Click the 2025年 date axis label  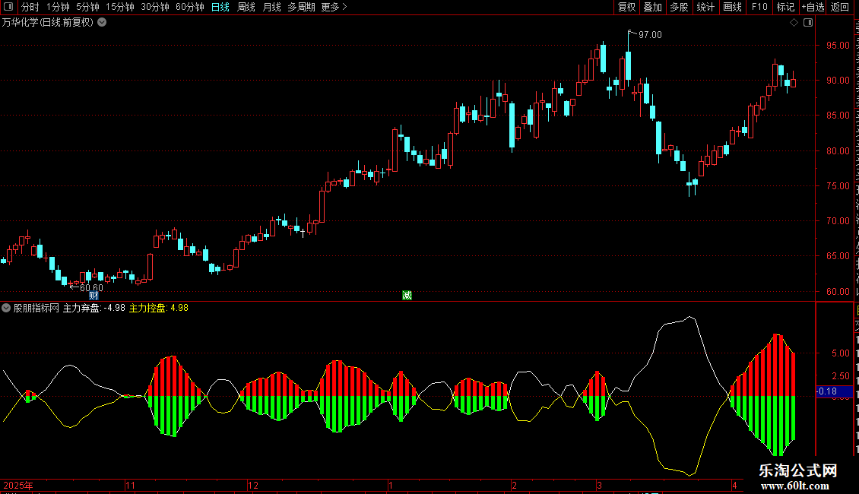coord(18,485)
